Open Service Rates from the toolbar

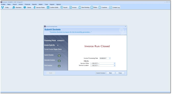pyautogui.click(x=34, y=7)
